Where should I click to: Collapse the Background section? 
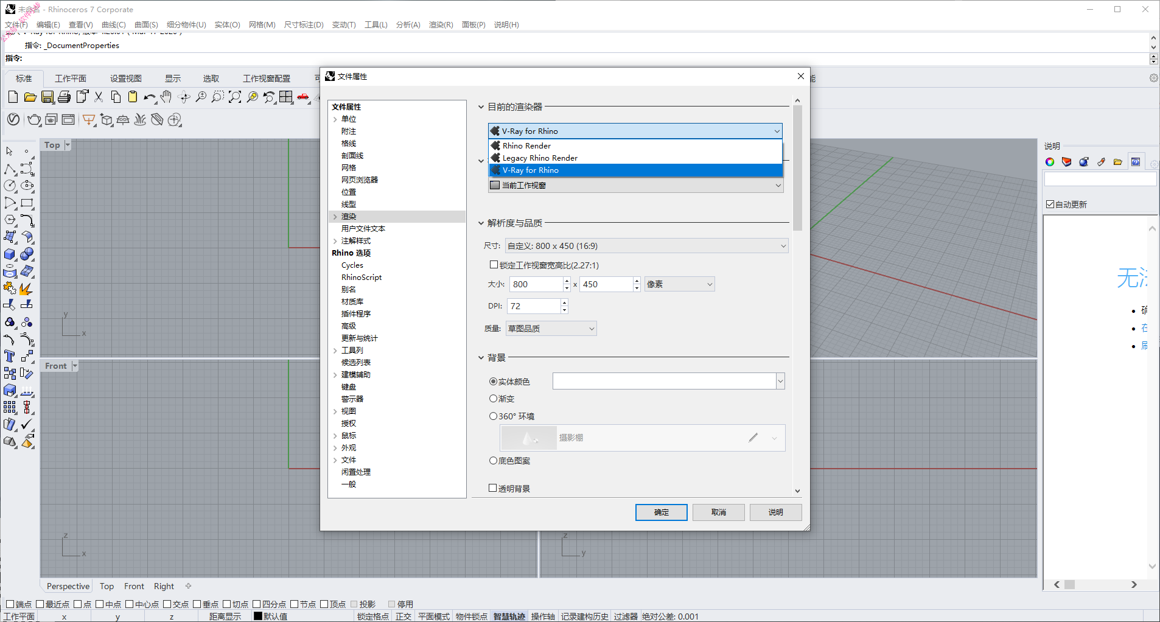coord(481,358)
